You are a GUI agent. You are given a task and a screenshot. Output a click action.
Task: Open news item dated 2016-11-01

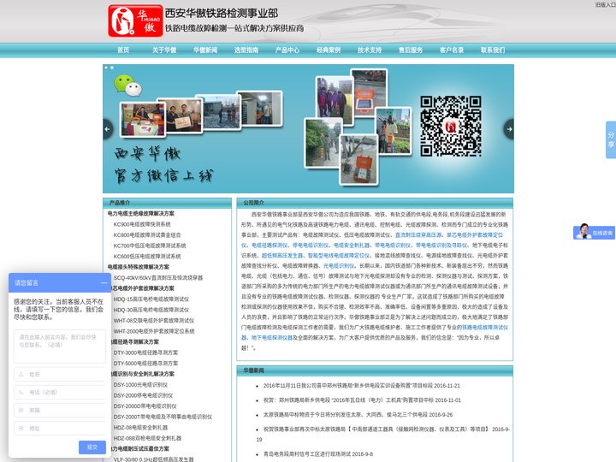coord(362,400)
